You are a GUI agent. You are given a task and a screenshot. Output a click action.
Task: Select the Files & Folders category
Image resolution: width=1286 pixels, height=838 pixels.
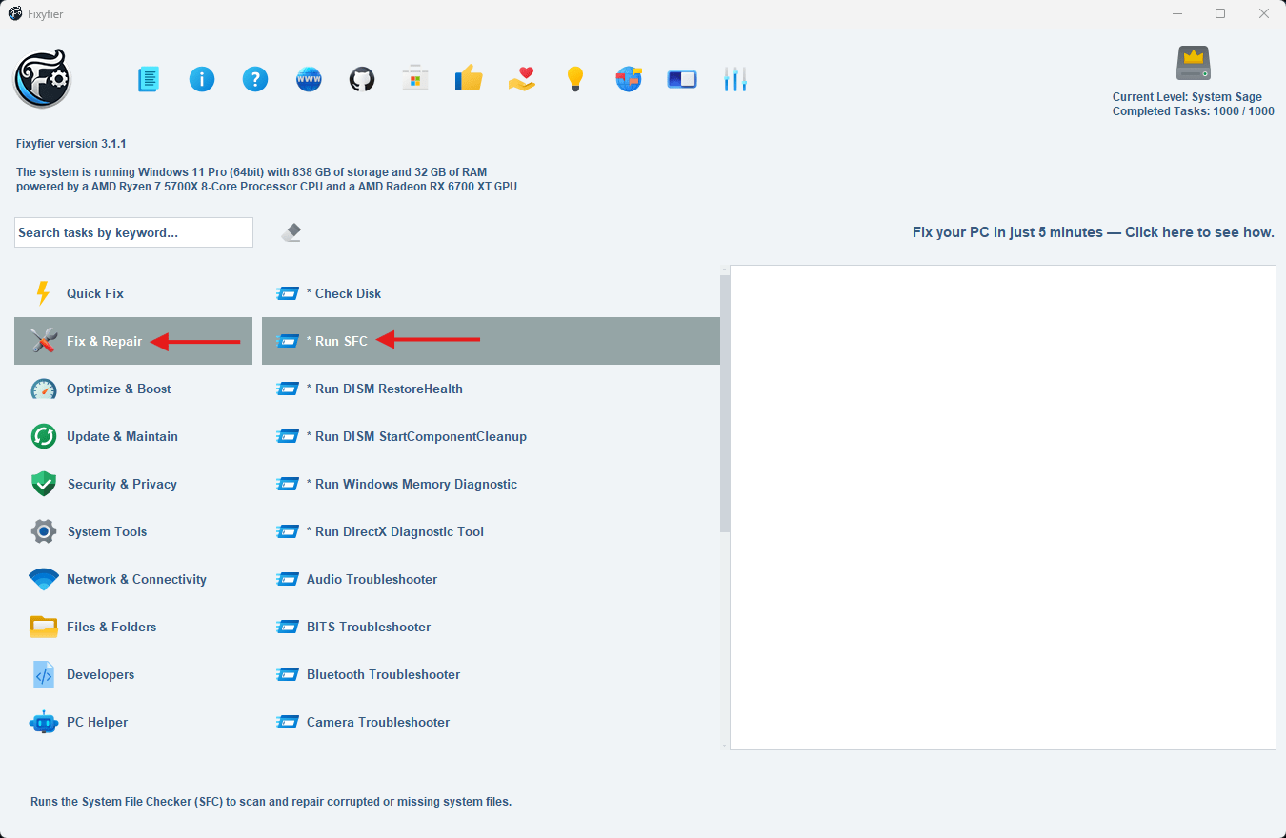coord(133,627)
